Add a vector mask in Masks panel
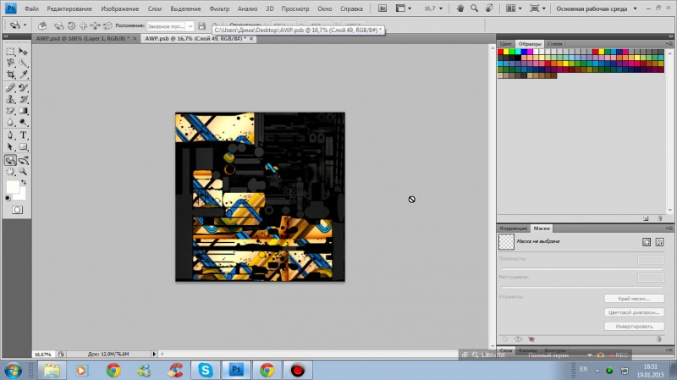This screenshot has height=380, width=677. (x=660, y=242)
